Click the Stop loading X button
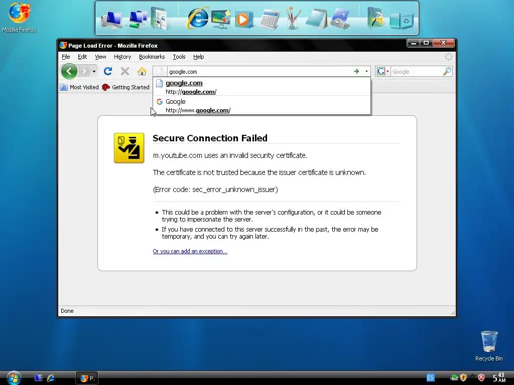The image size is (514, 385). click(125, 71)
